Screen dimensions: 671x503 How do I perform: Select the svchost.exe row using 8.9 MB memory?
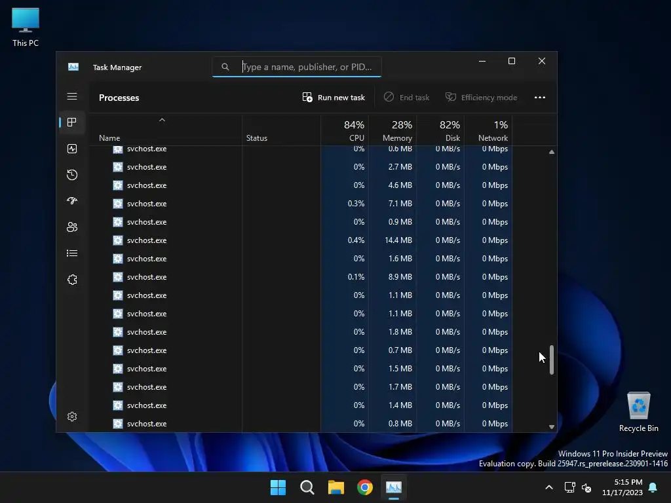[301, 277]
